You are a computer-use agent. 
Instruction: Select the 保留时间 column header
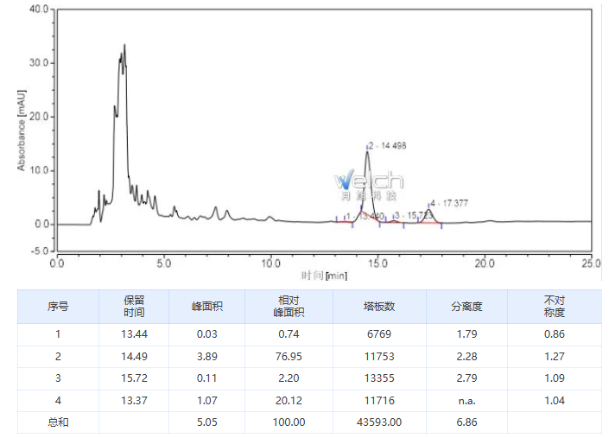[134, 306]
